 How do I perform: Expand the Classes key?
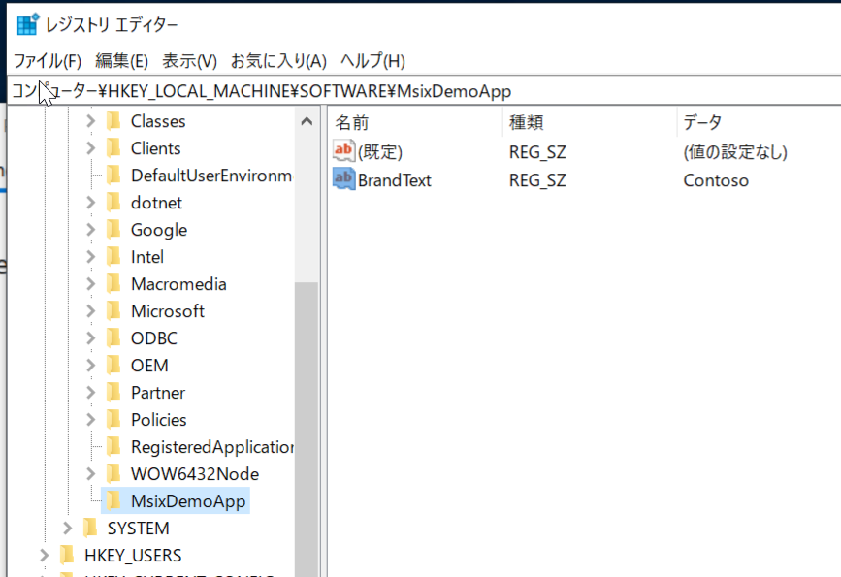pos(90,121)
